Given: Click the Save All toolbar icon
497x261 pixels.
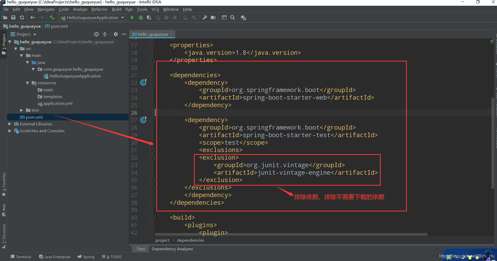Looking at the screenshot, I should tap(13, 17).
